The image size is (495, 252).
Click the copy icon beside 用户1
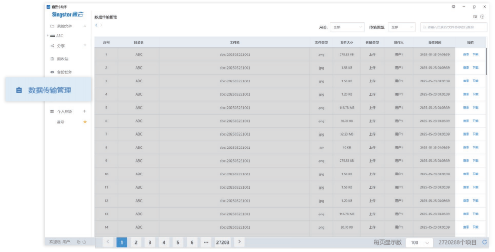[x=78, y=242]
